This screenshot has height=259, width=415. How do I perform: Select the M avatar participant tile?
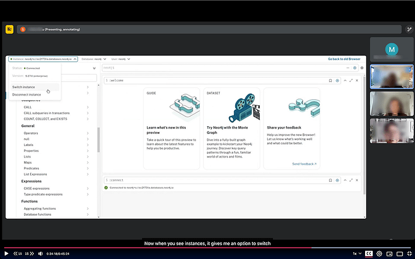tap(392, 49)
